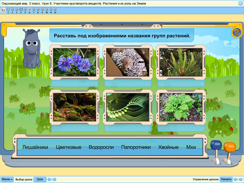The height and width of the screenshot is (183, 244).
Task: Select lesson step 4 thumbnail
Action: [x=21, y=9]
